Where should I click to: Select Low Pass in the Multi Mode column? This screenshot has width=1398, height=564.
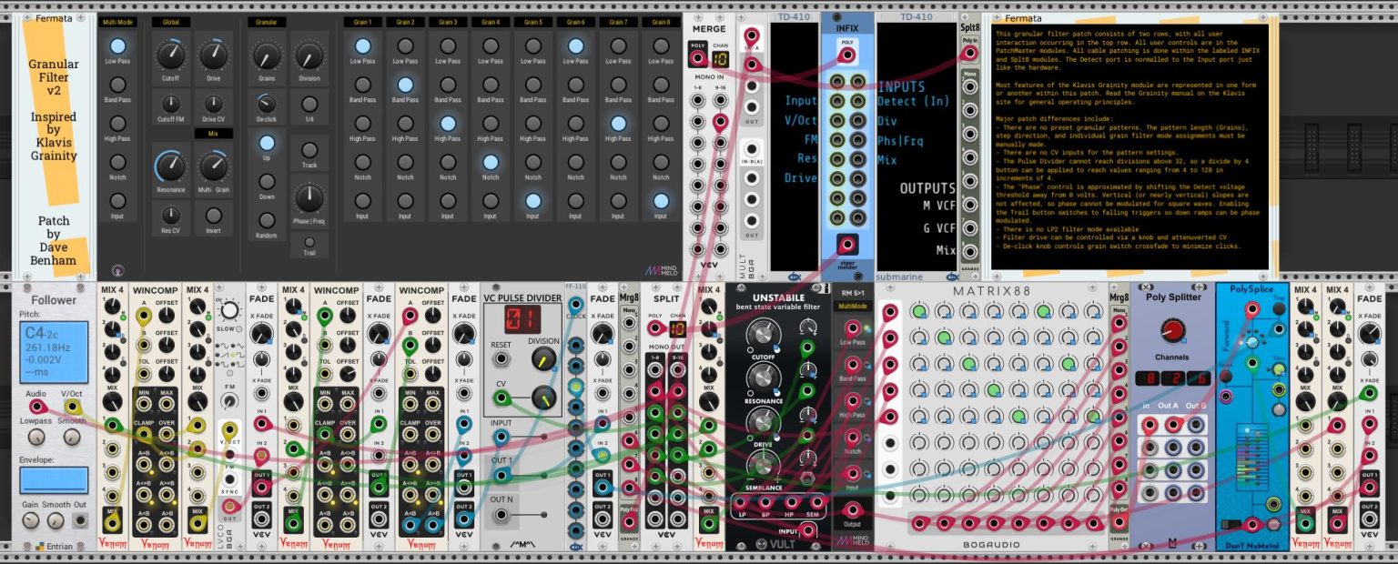pos(117,45)
